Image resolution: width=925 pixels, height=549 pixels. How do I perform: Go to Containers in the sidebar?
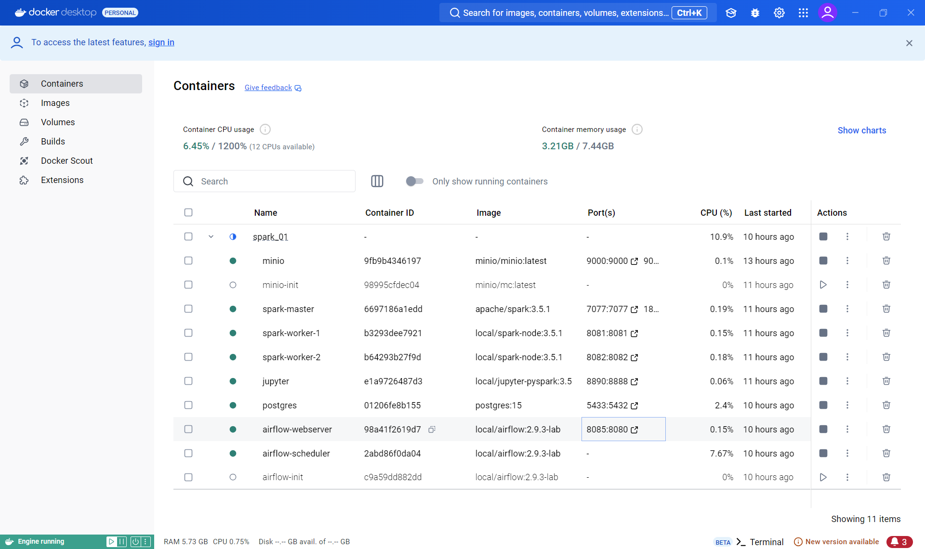pos(76,84)
